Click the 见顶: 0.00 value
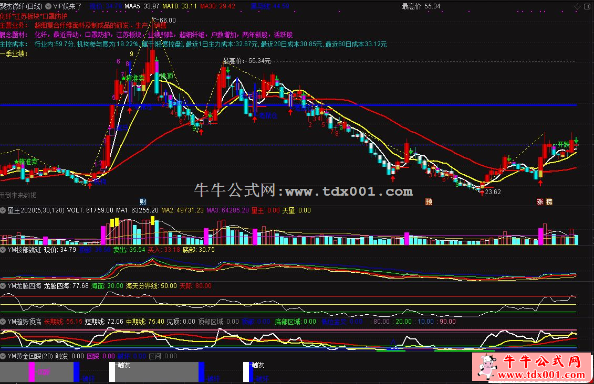This screenshot has width=594, height=384. pyautogui.click(x=181, y=322)
